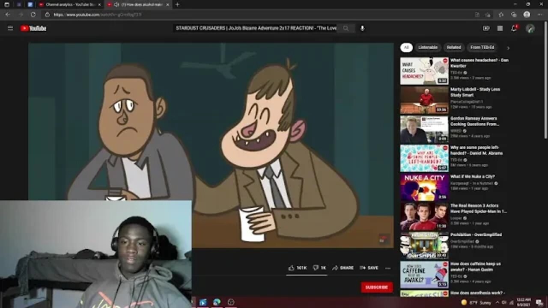This screenshot has width=548, height=308.
Task: Click the What Causes Headaches thumbnail
Action: [x=424, y=71]
